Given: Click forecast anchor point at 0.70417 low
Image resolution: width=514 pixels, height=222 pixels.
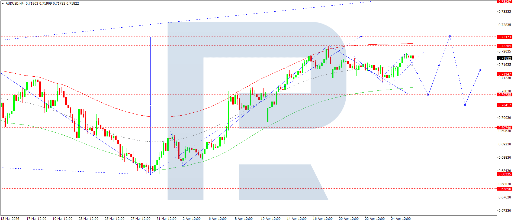Looking at the screenshot, I should pyautogui.click(x=465, y=105).
